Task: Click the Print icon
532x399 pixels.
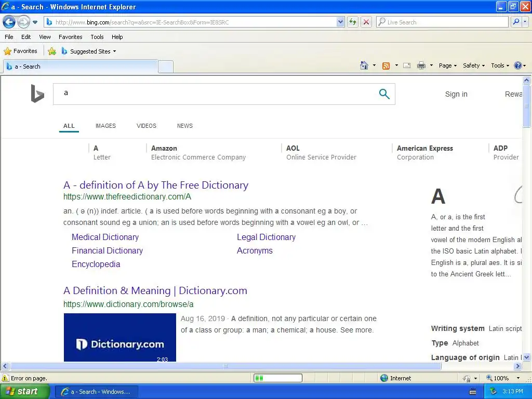Action: [421, 65]
